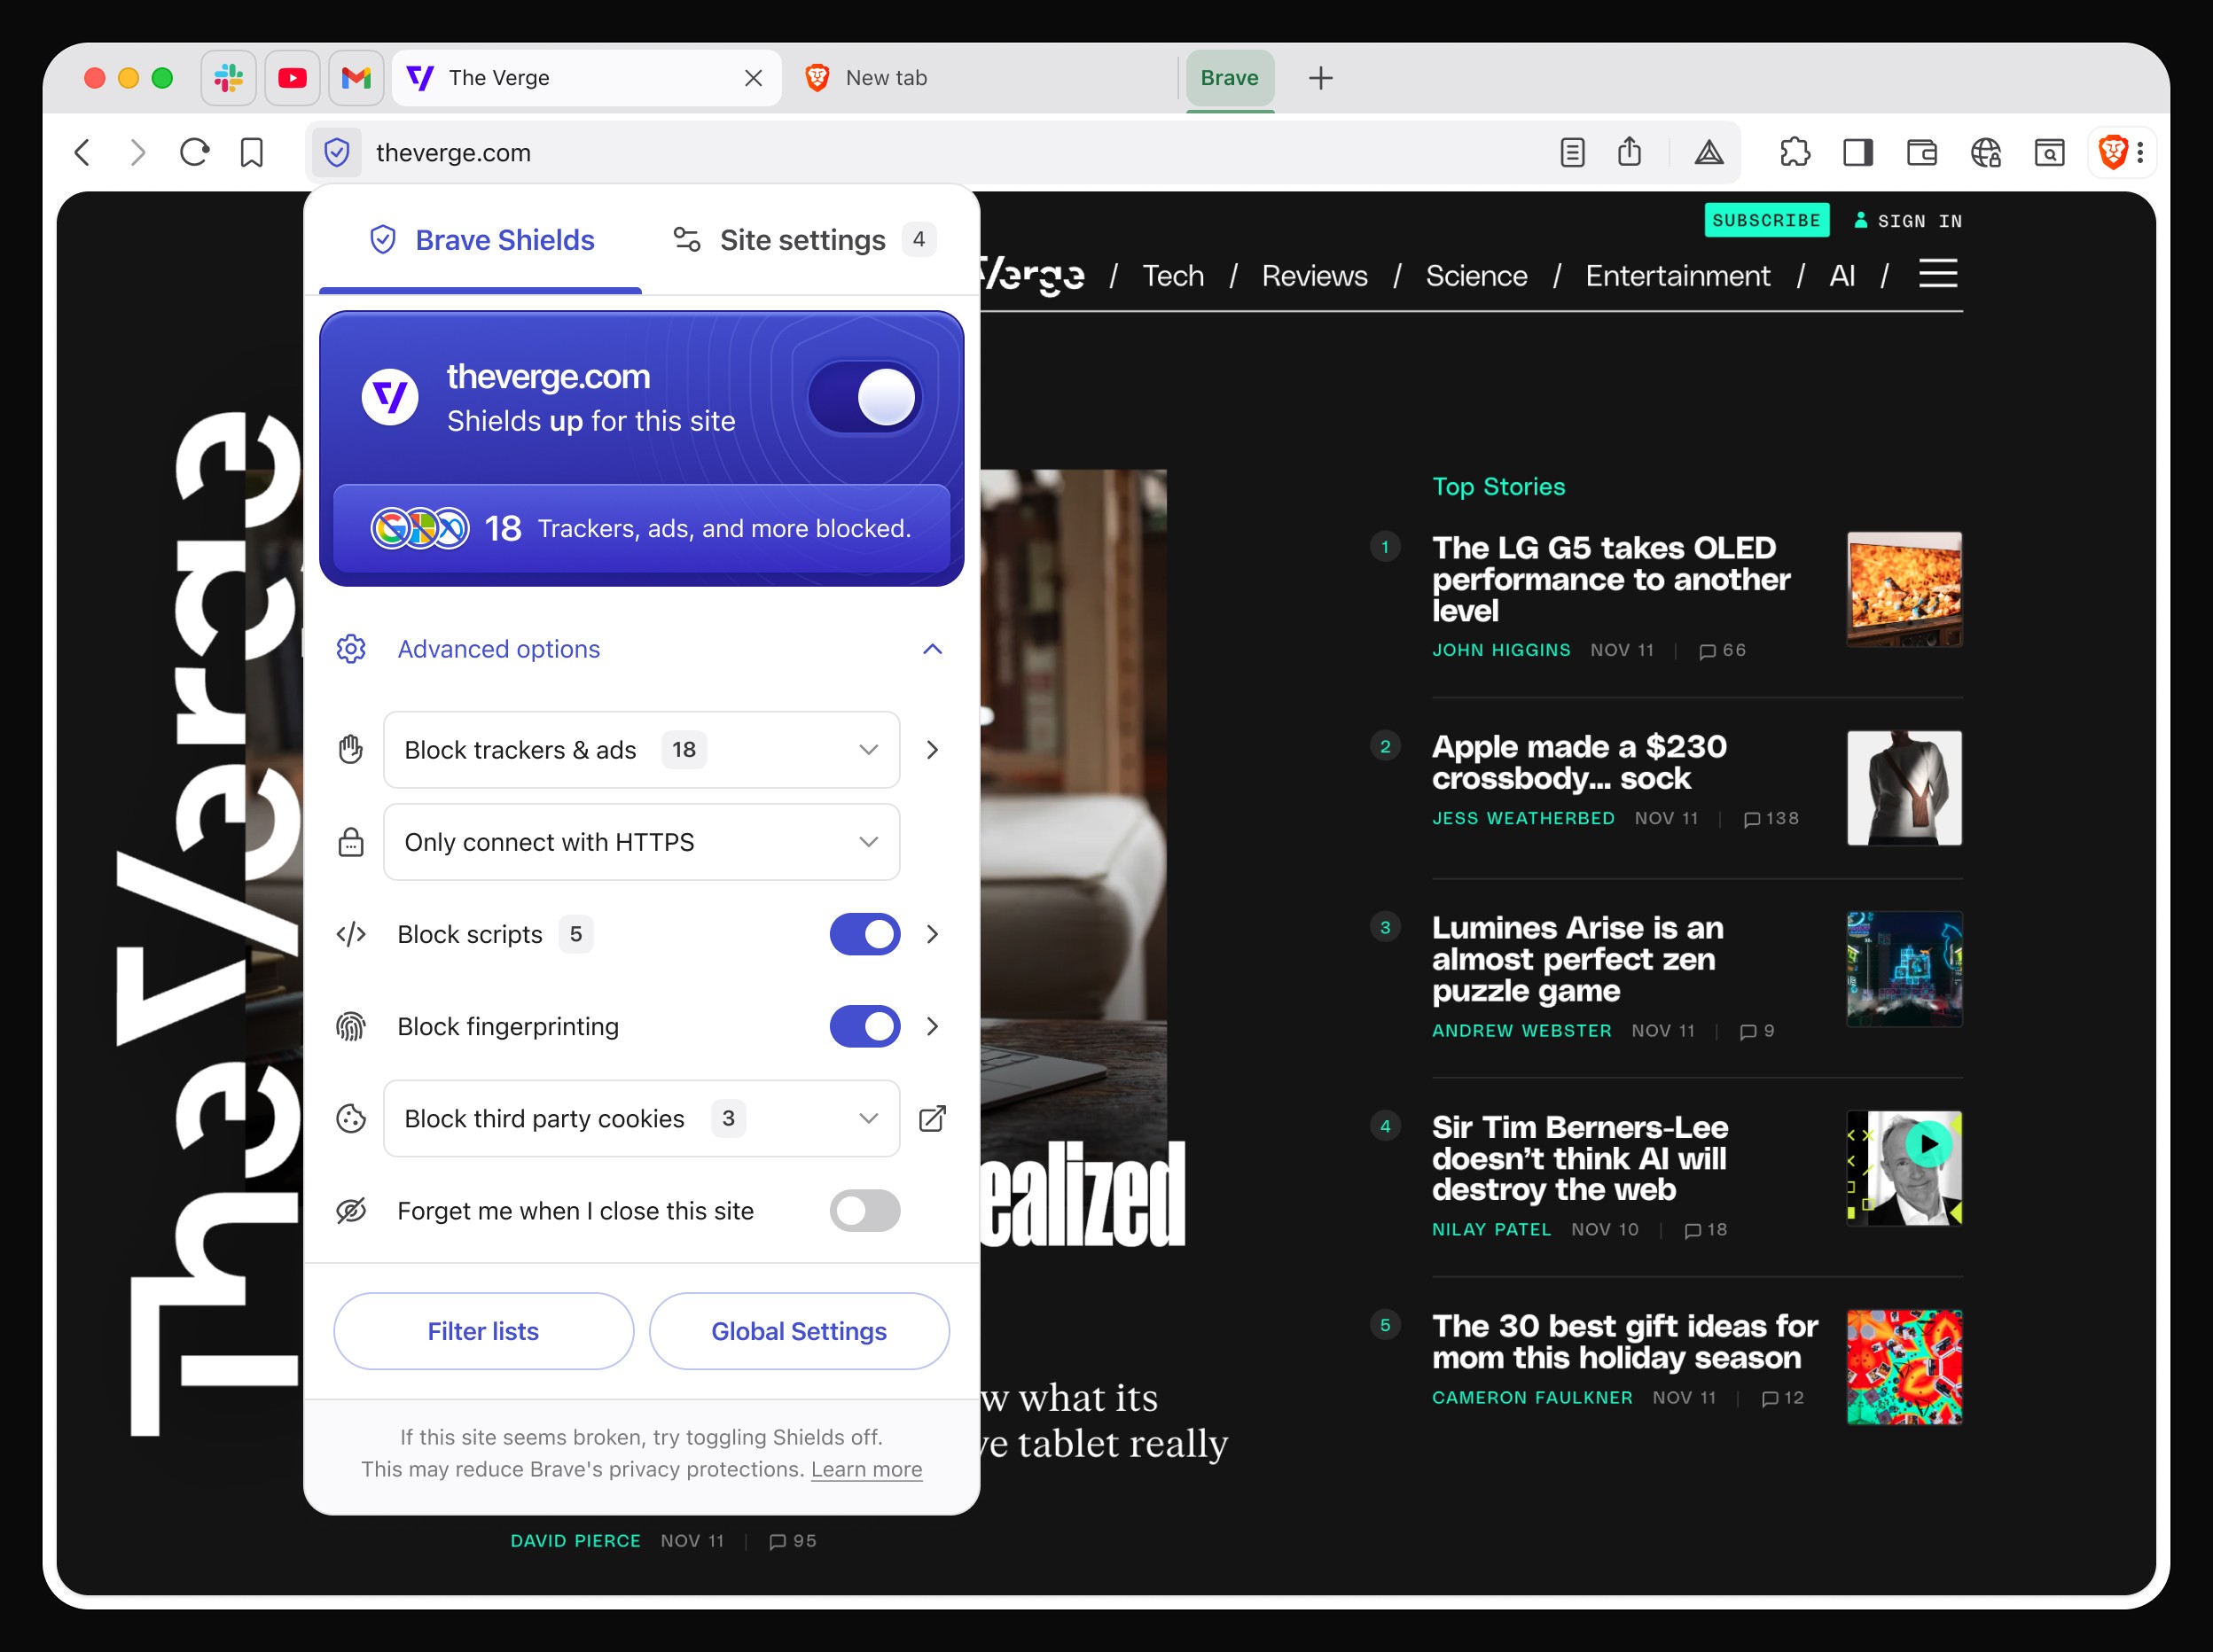Turn off Shields for theverge.com
This screenshot has height=1652, width=2213.
pyautogui.click(x=864, y=397)
